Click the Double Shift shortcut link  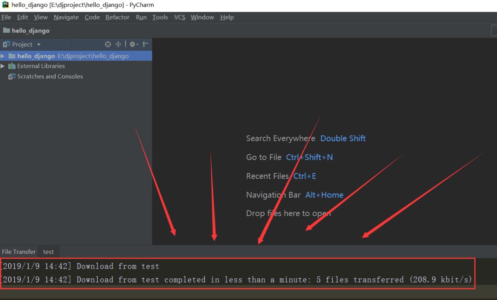[343, 138]
